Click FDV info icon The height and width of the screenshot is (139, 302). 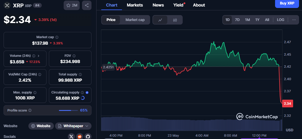tap(74, 56)
